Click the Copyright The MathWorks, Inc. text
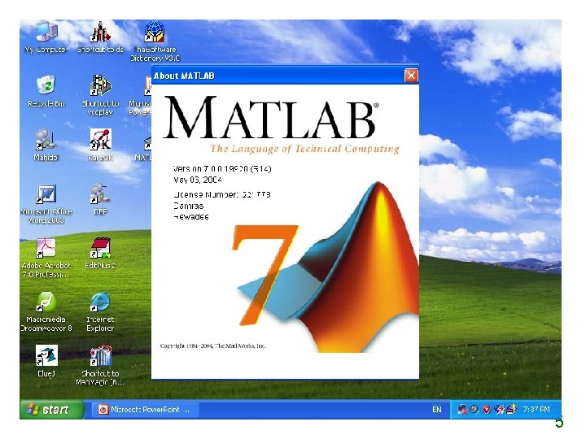Viewport: 586px width, 439px height. pos(212,346)
